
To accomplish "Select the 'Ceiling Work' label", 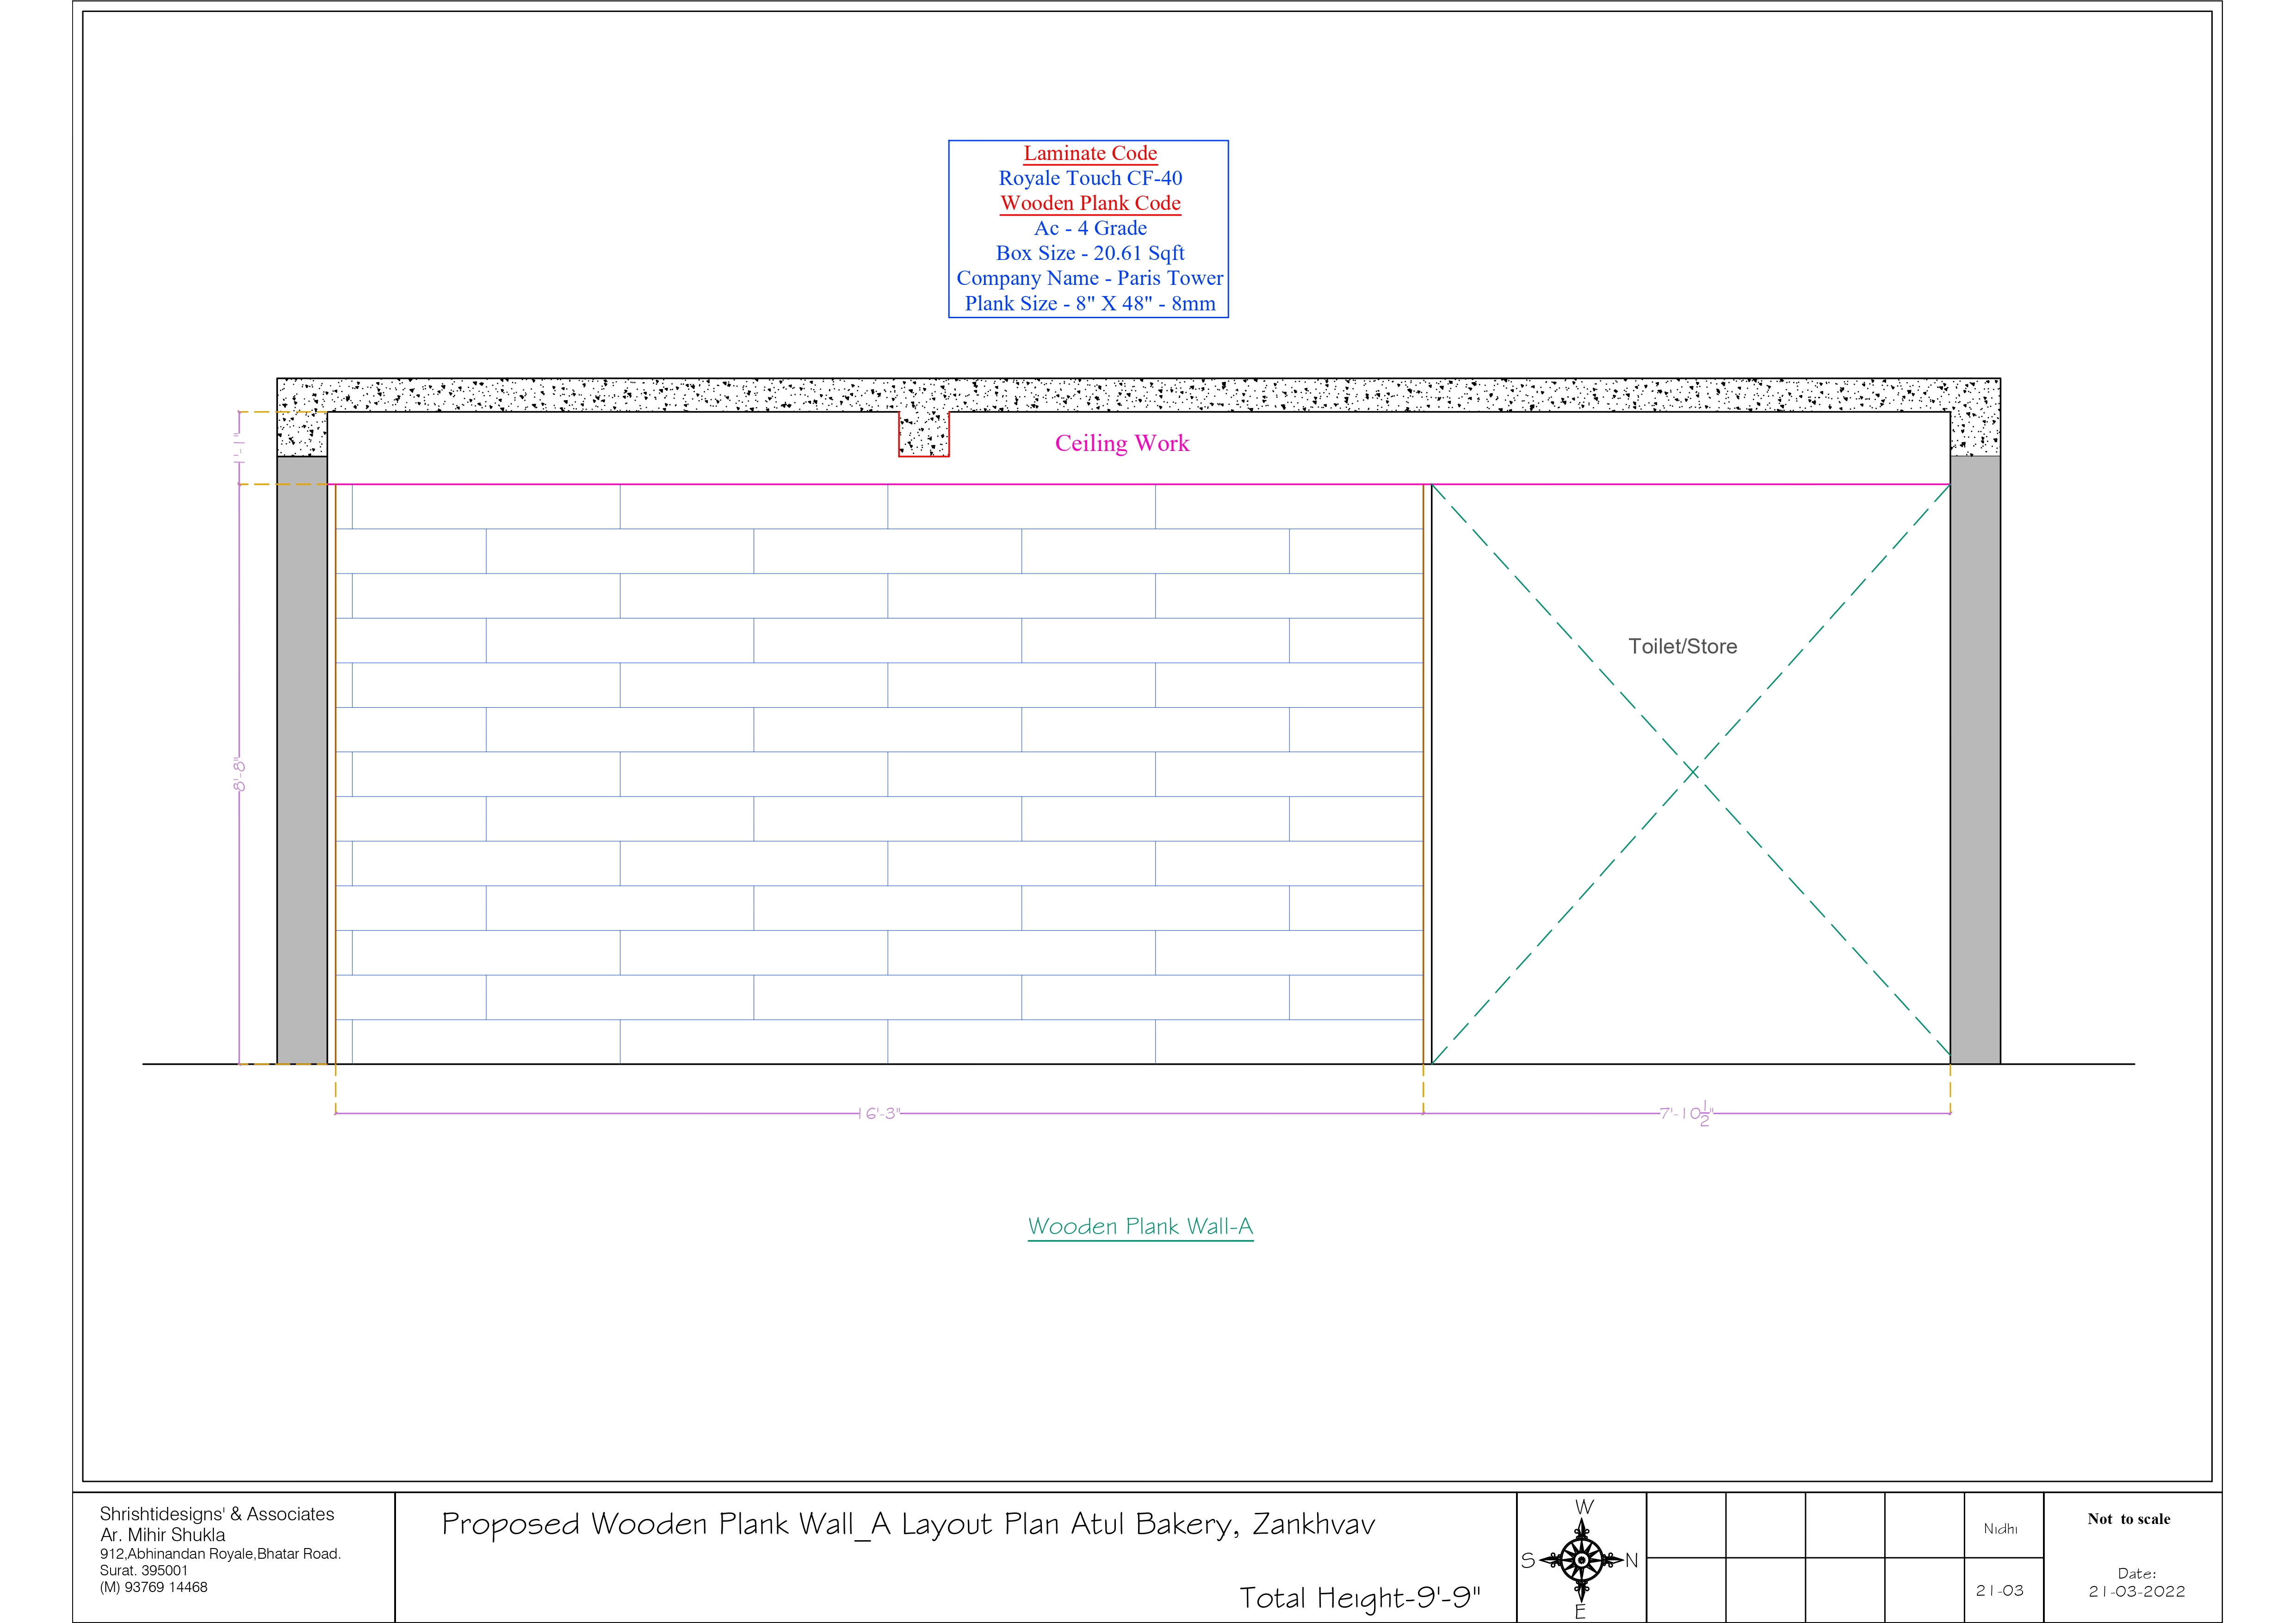I will coord(1122,443).
